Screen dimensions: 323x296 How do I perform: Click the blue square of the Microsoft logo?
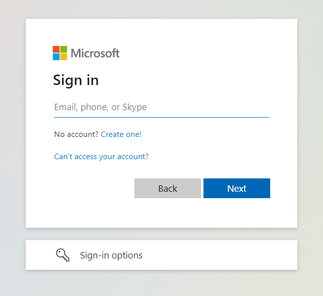click(x=56, y=56)
